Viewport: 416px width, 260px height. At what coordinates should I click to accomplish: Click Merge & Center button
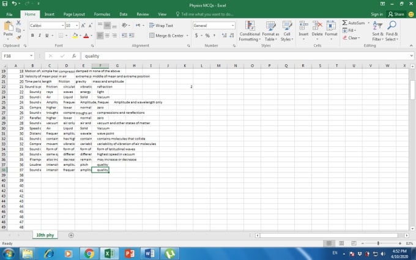[166, 35]
